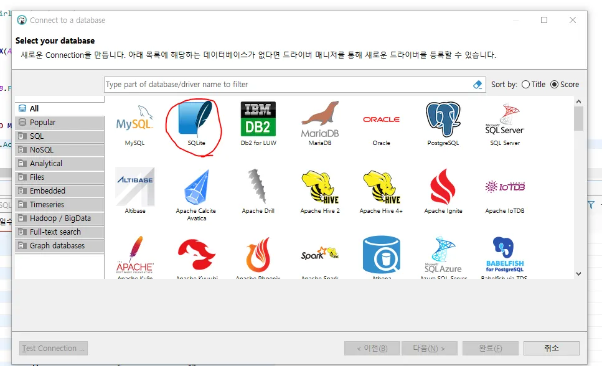Pick the Apache Ignite flame icon
Image resolution: width=602 pixels, height=366 pixels.
coord(443,187)
